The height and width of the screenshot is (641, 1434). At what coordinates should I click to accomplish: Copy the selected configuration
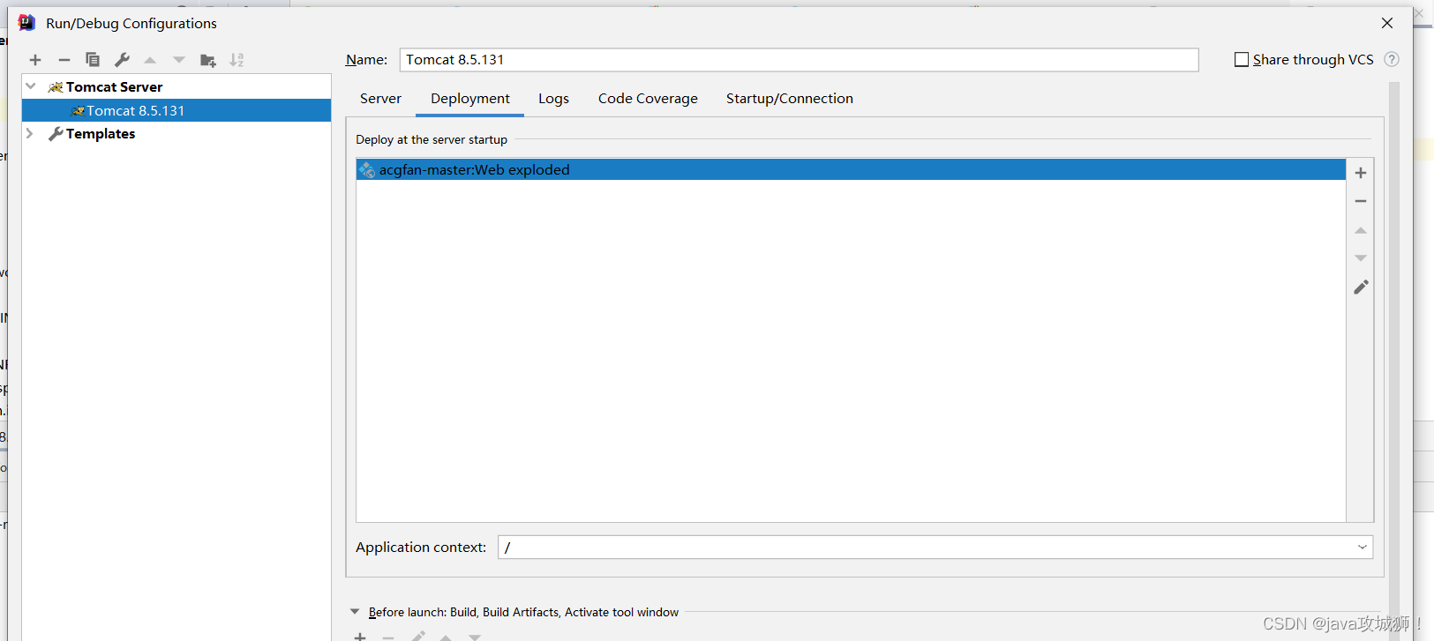(x=93, y=60)
